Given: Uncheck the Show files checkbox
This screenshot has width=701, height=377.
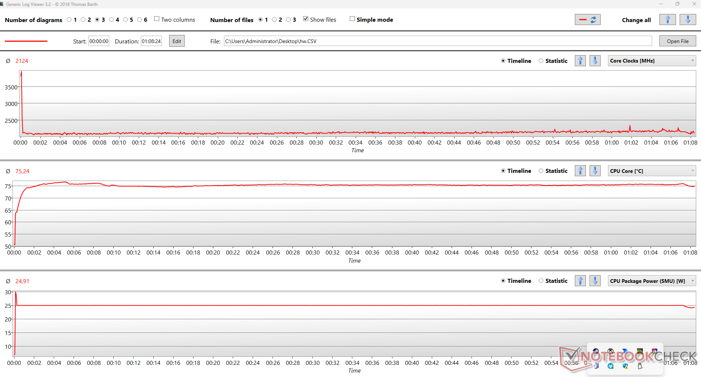Looking at the screenshot, I should click(x=306, y=19).
